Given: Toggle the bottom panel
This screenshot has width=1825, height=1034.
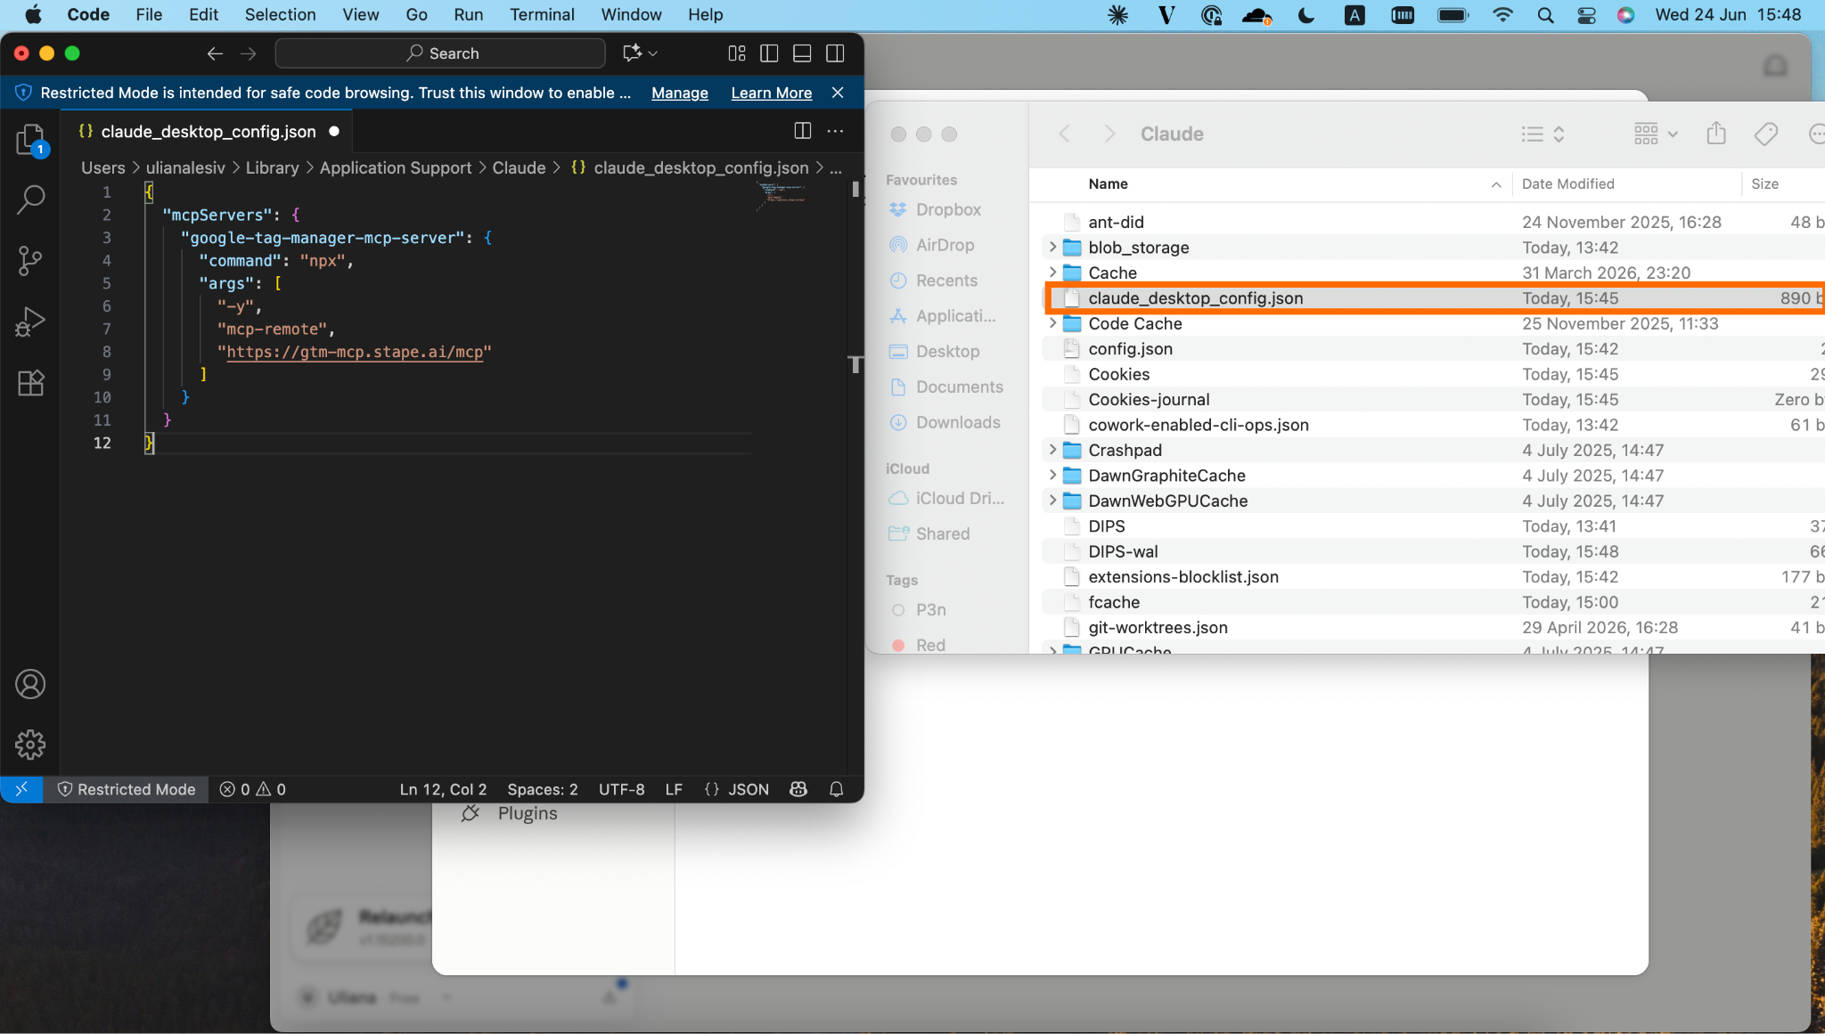Looking at the screenshot, I should pos(802,53).
